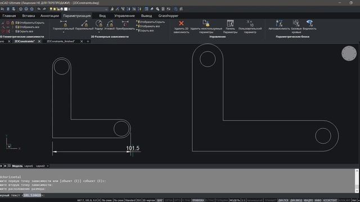Toggle Show/Hide dimensional constraints
The image size is (360, 202).
click(x=151, y=22)
